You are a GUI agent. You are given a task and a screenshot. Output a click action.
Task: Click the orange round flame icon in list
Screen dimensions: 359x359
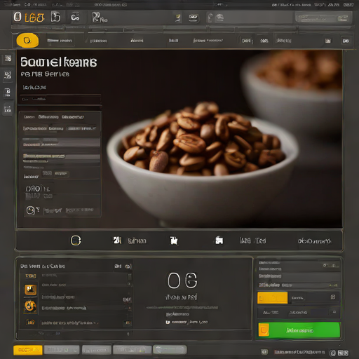tap(30, 306)
